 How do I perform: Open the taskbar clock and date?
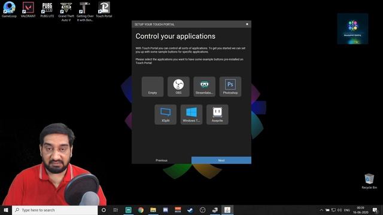[360, 210]
